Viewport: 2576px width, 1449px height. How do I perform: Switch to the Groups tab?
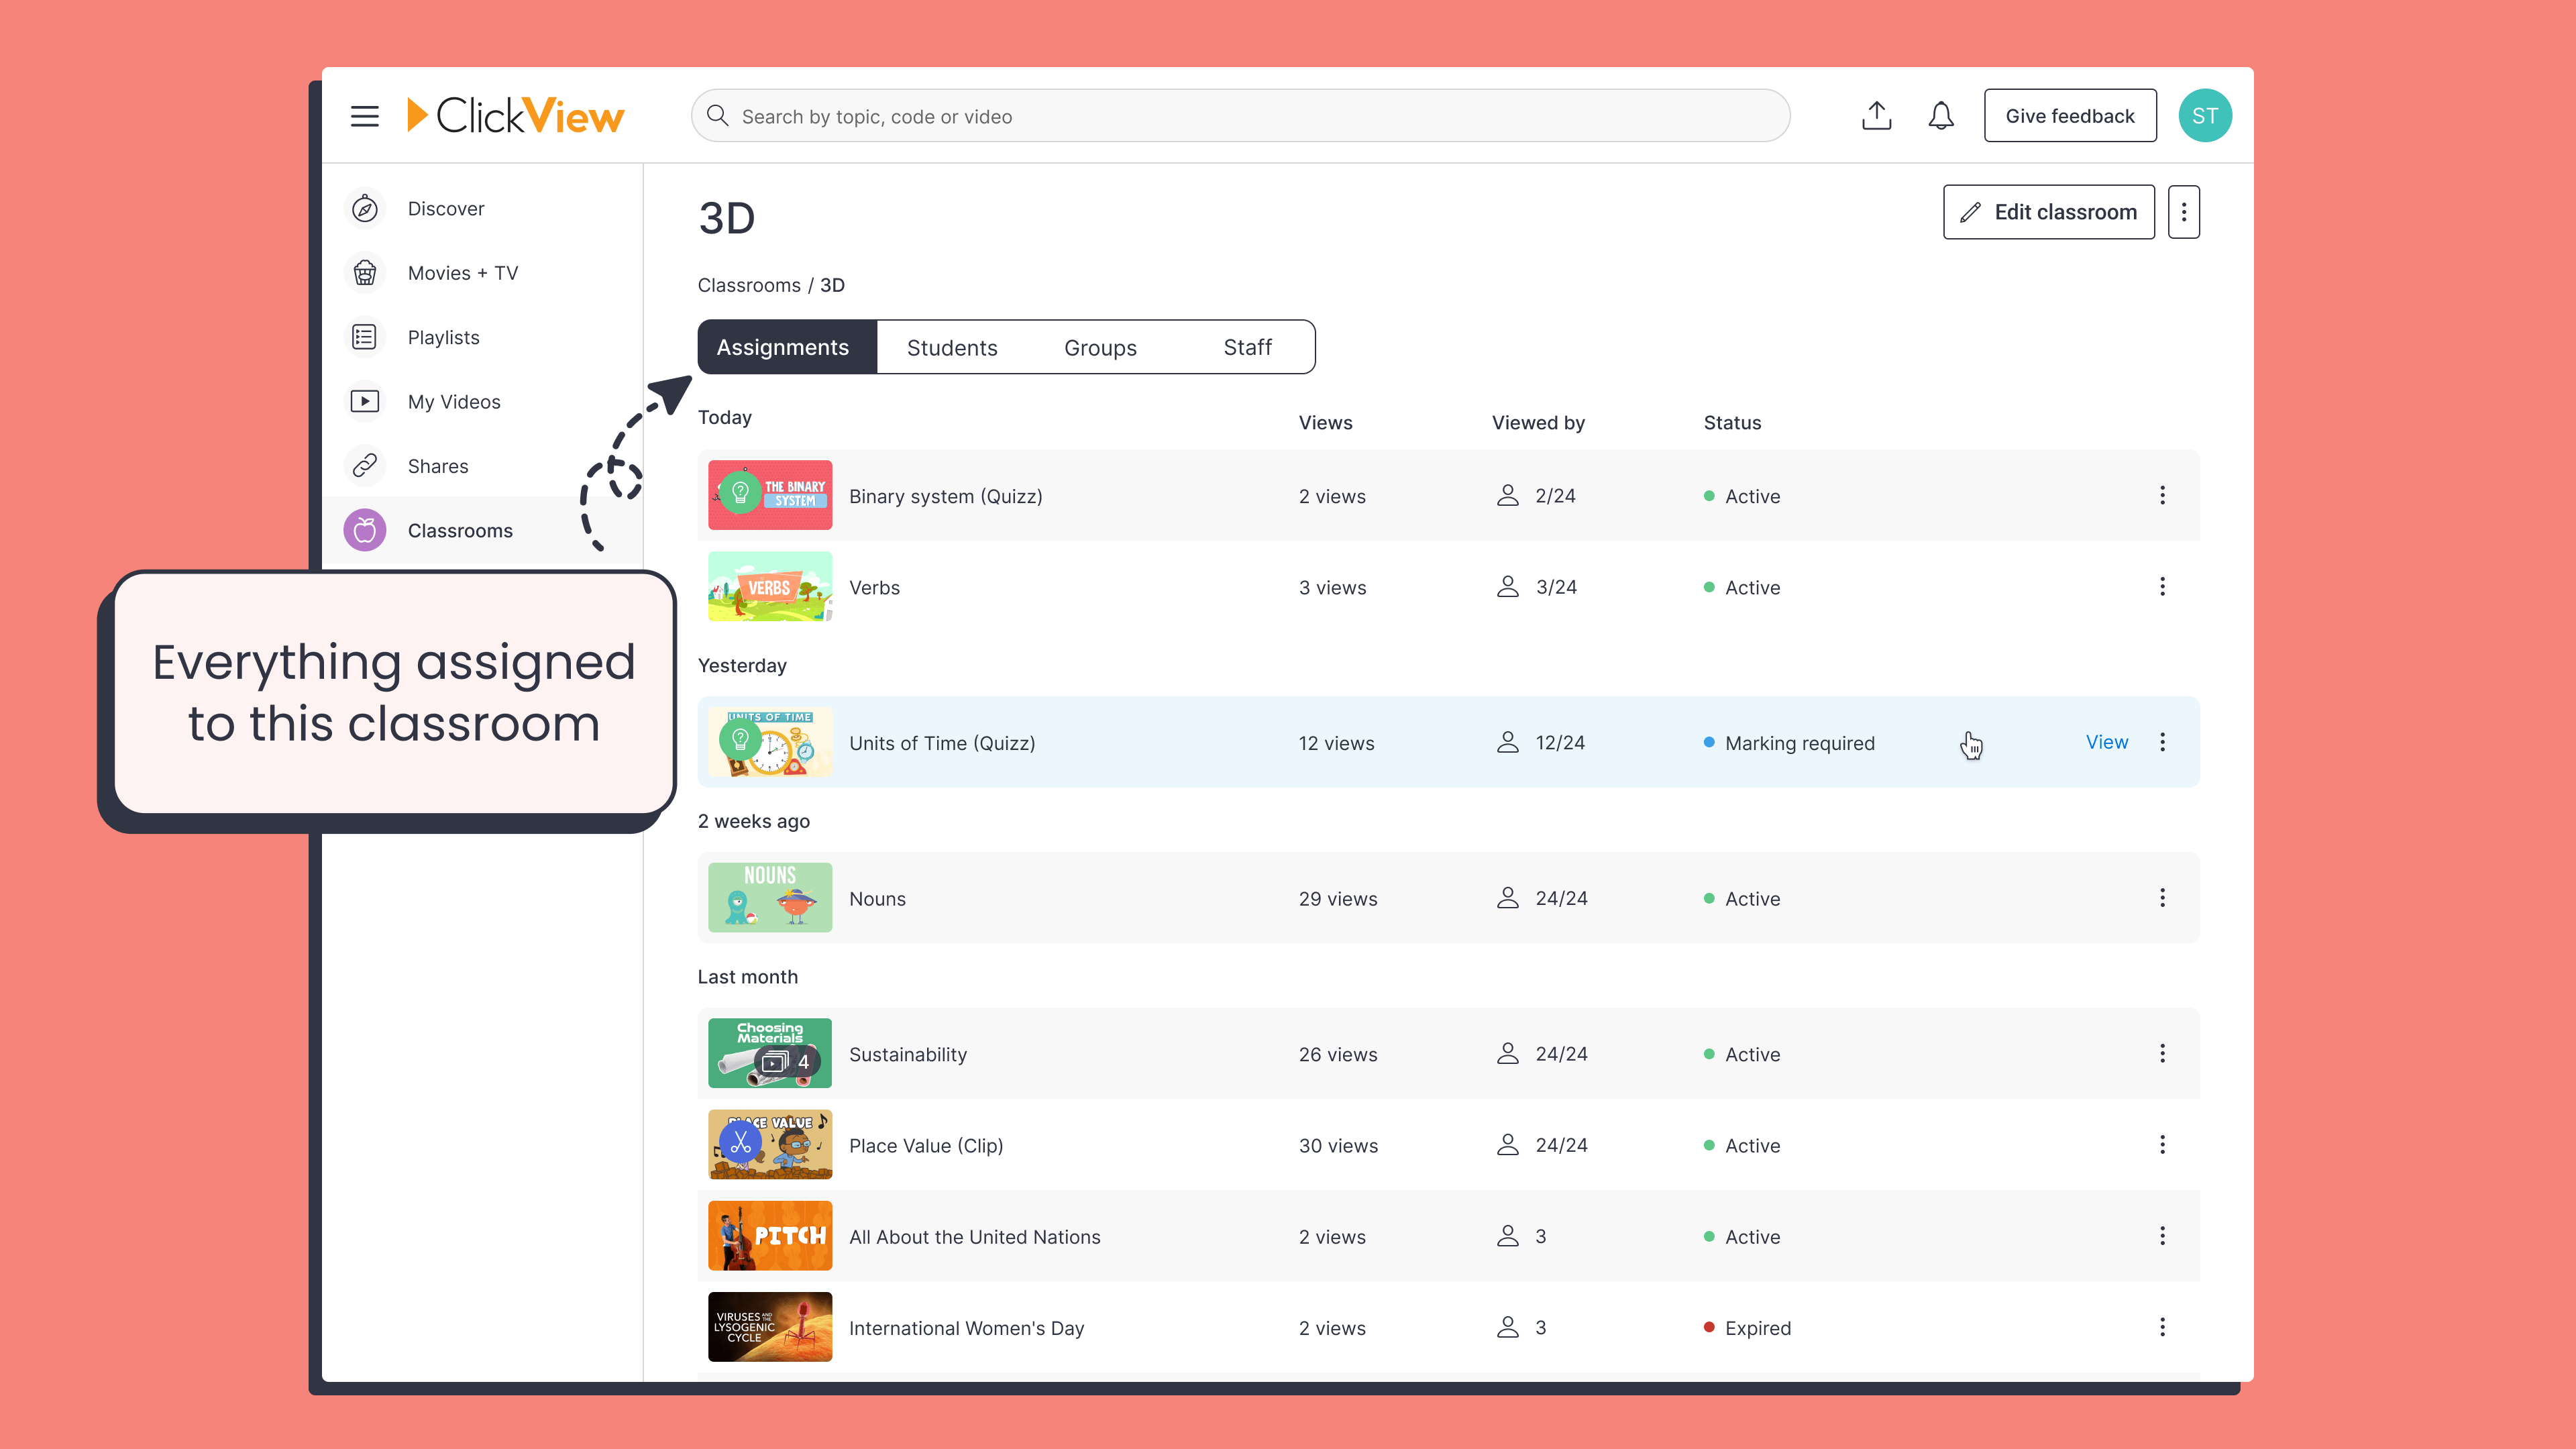click(x=1100, y=348)
